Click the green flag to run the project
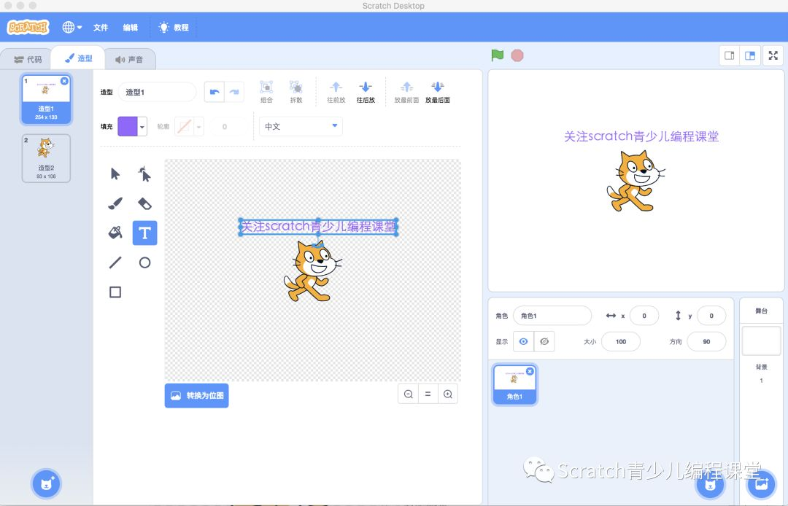Image resolution: width=788 pixels, height=506 pixels. coord(498,55)
